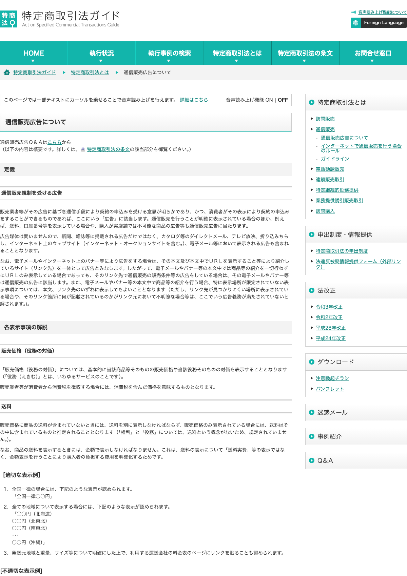Expand the 特定商取引法の条文 nav dropdown arrow
This screenshot has height=576, width=407.
click(x=304, y=61)
